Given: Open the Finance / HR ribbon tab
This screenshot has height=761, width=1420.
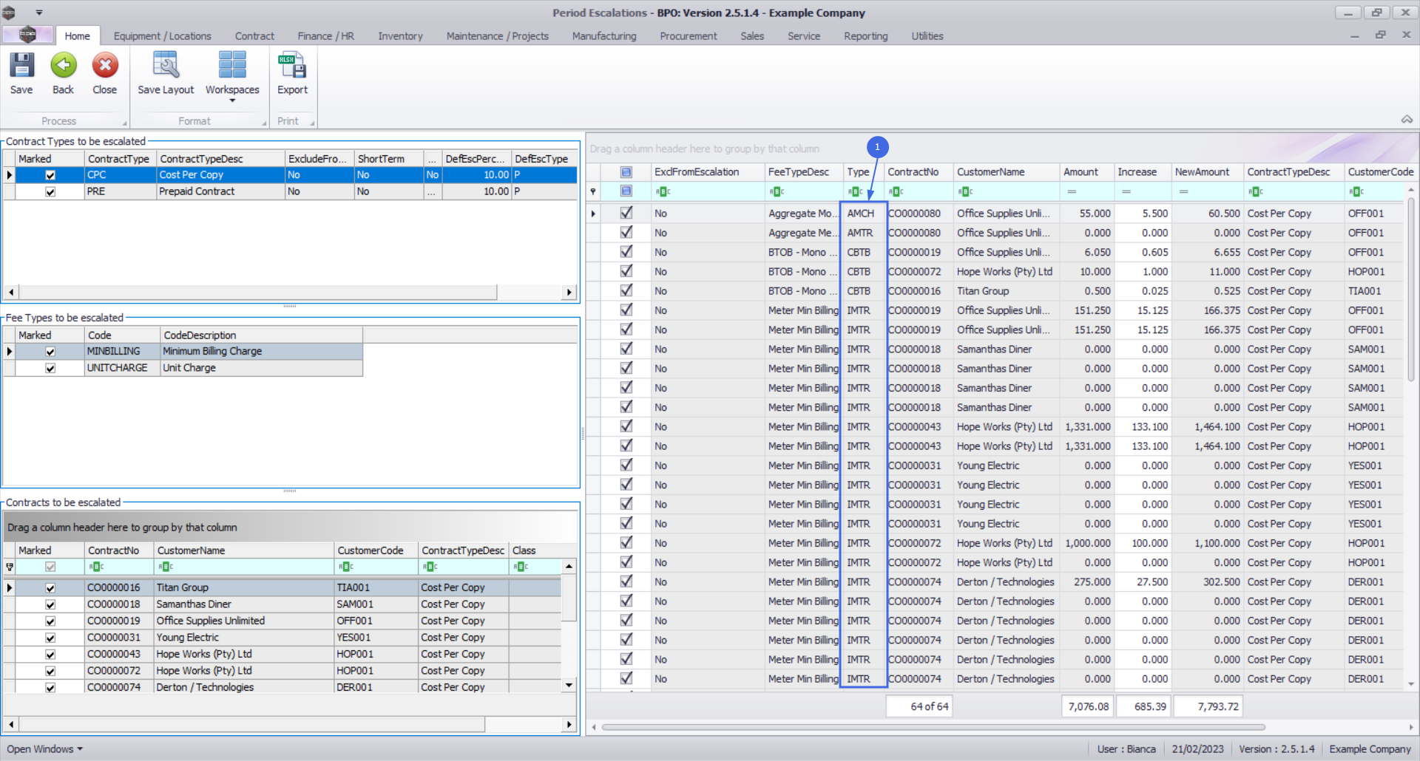Looking at the screenshot, I should coord(325,36).
